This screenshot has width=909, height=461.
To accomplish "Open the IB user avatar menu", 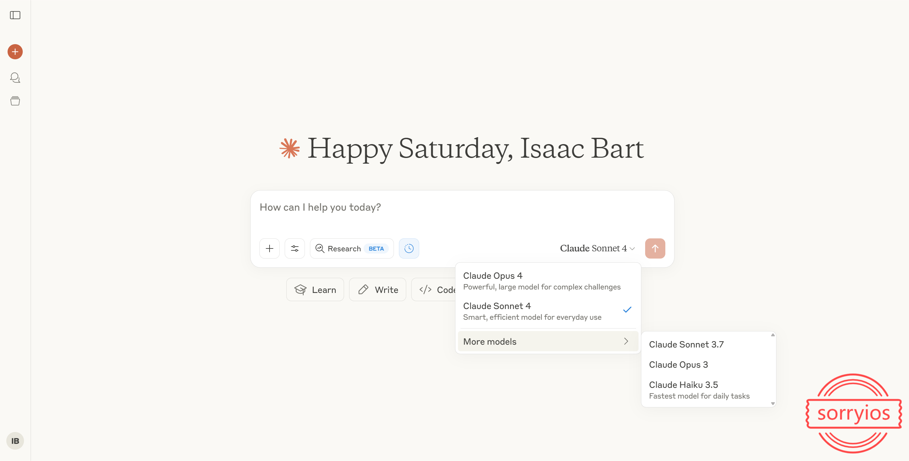I will coord(15,441).
